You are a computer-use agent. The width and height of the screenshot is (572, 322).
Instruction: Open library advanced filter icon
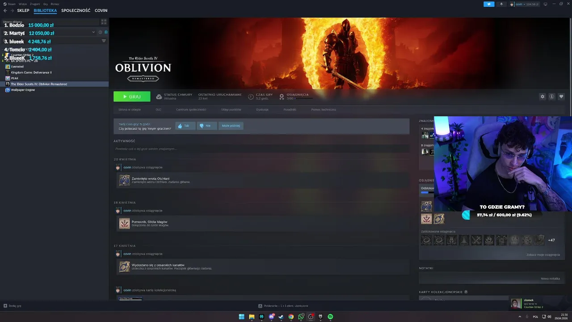[104, 41]
